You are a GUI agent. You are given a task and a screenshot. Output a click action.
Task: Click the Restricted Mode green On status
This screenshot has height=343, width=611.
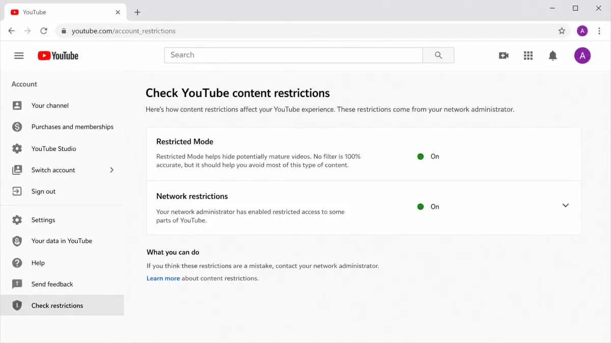[428, 157]
